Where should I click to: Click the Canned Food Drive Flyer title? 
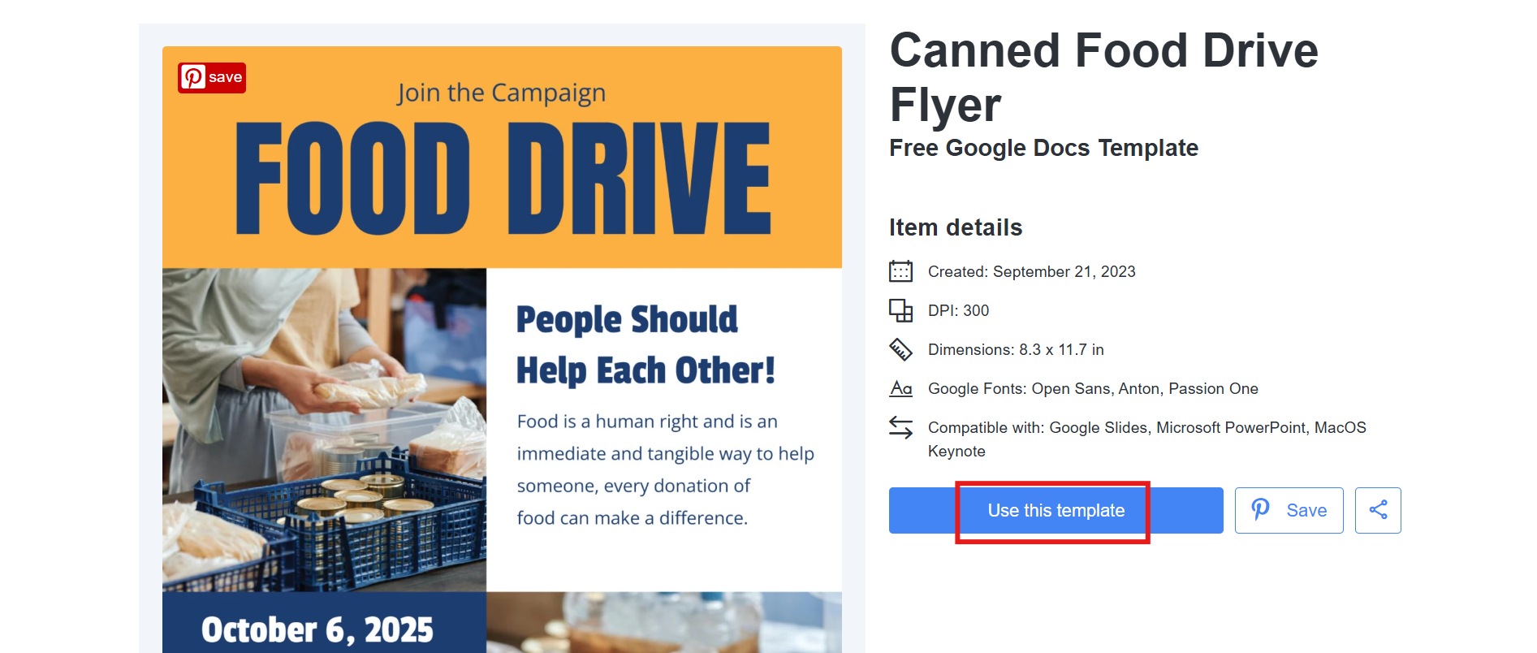(x=1103, y=77)
